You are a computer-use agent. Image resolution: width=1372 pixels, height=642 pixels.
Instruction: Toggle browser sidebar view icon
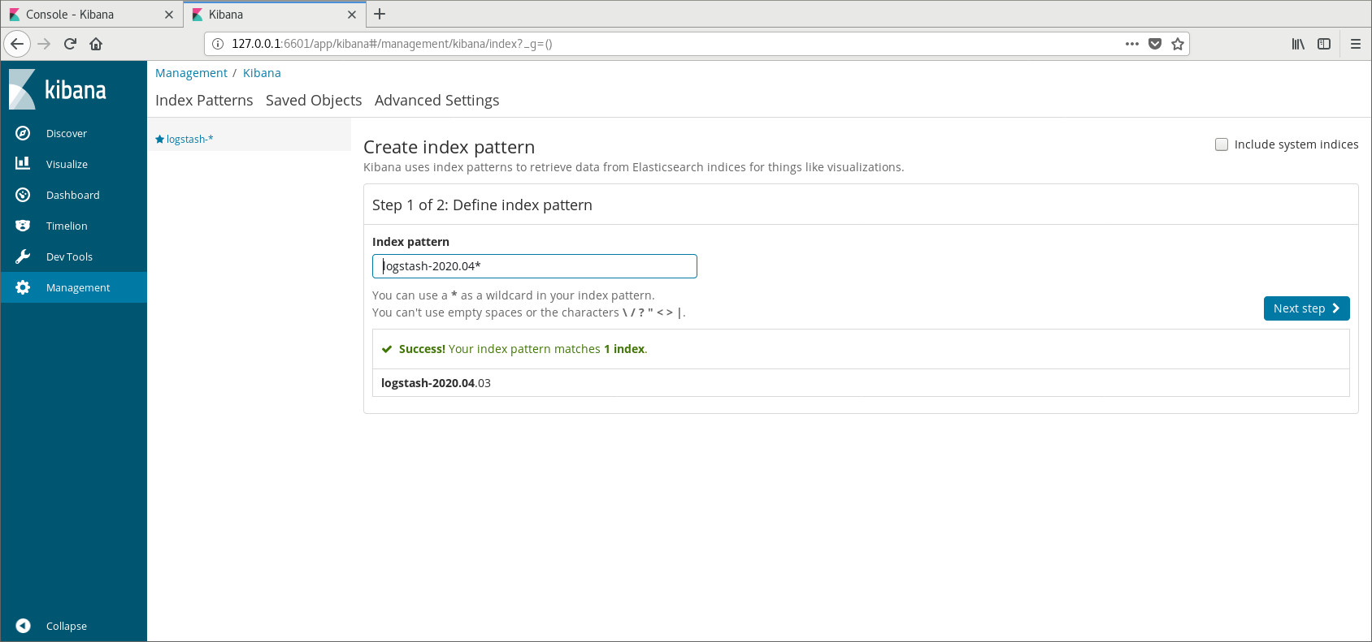point(1324,44)
